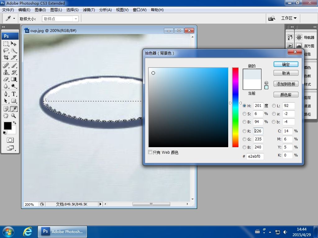Select the B brightness radio button
Screen dimensions: 318x238
click(x=244, y=122)
